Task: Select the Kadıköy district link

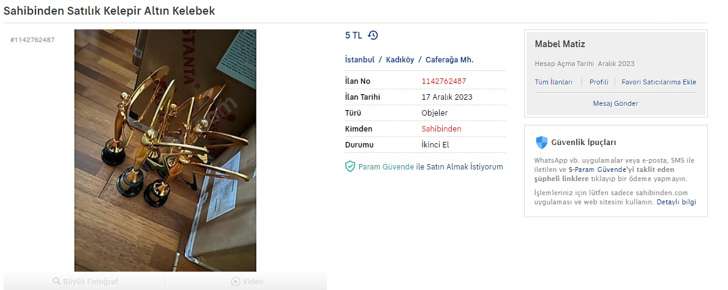Action: [x=400, y=60]
